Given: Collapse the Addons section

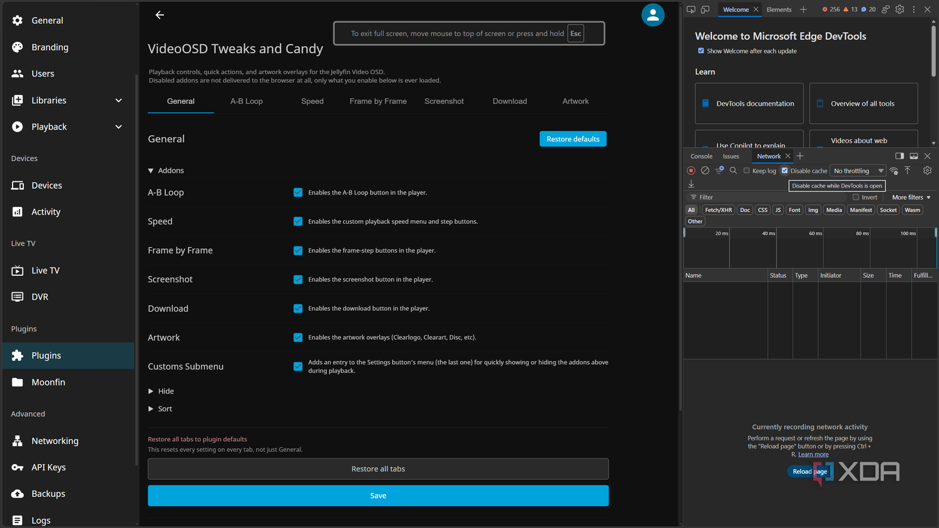Looking at the screenshot, I should pyautogui.click(x=166, y=170).
